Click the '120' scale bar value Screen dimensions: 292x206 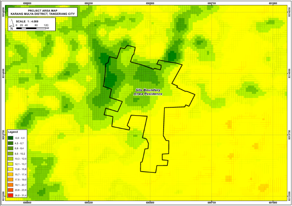(46, 25)
